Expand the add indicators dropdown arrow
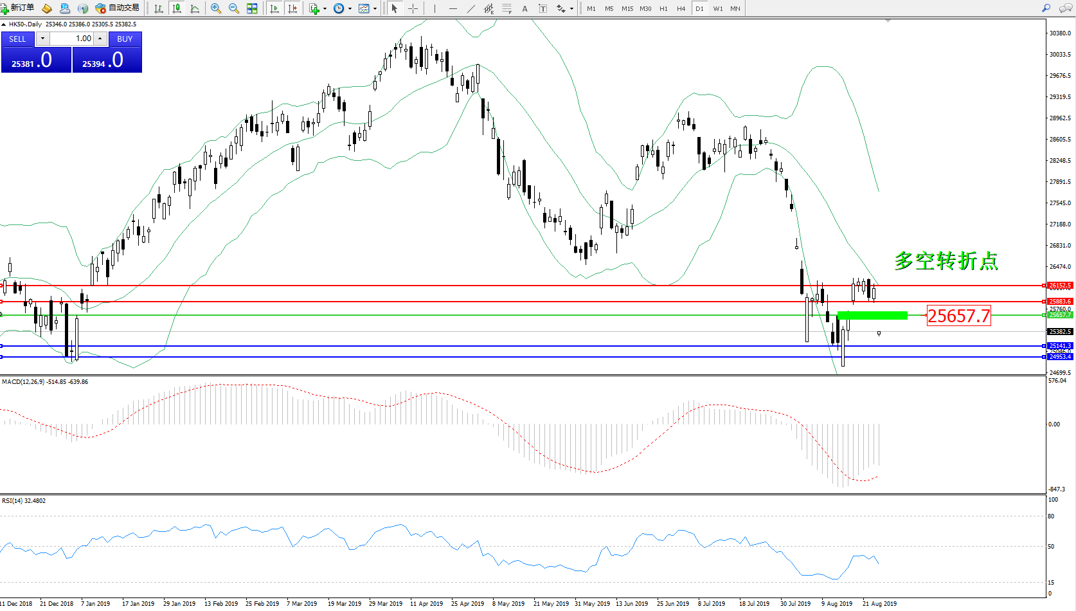The image size is (1076, 611). 325,9
